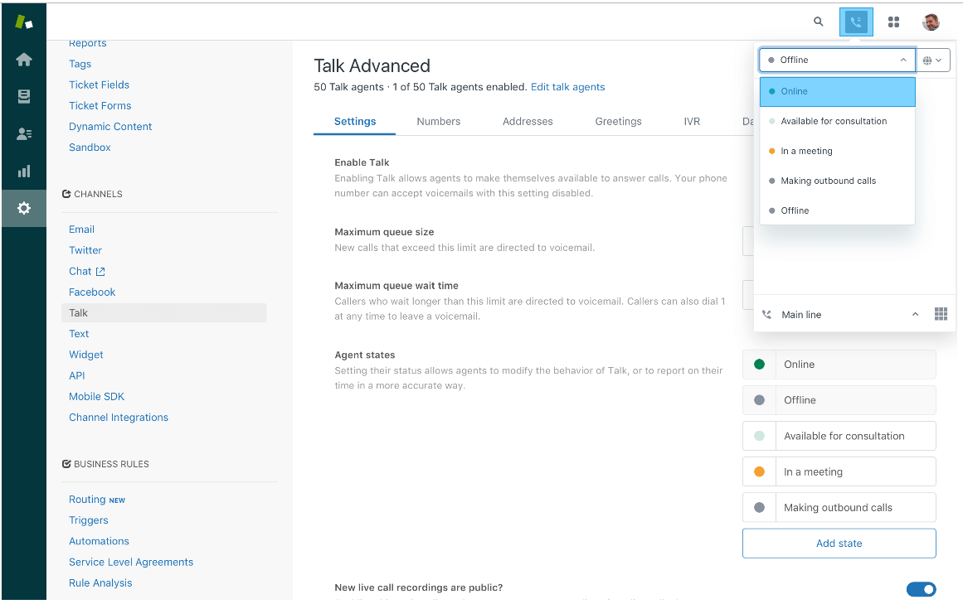
Task: Click the Edit talk agents link
Action: [x=567, y=87]
